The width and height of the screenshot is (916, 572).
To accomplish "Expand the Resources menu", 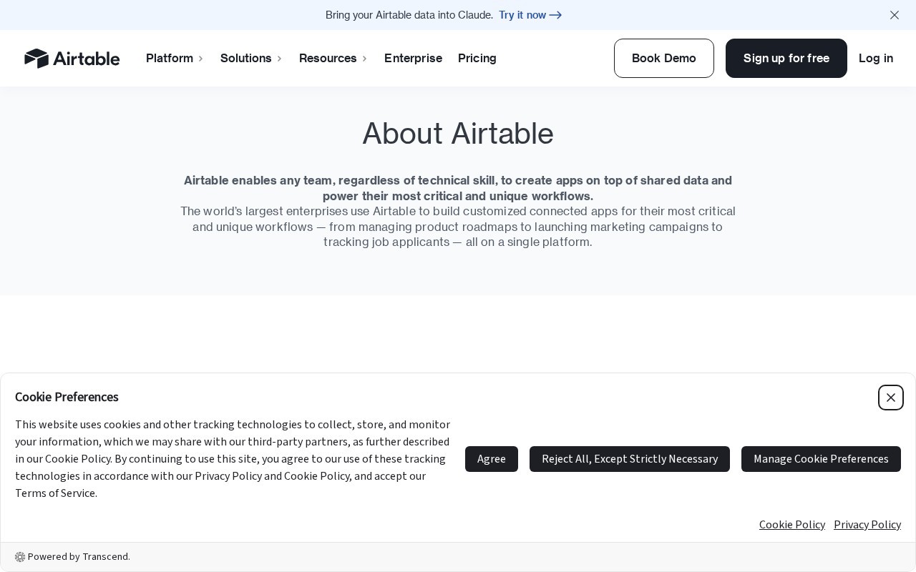I will tap(333, 59).
